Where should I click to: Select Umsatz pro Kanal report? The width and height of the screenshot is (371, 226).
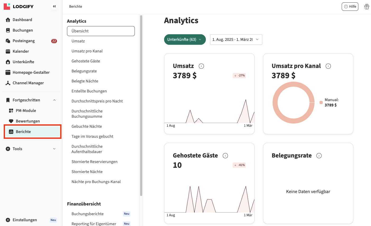[87, 51]
